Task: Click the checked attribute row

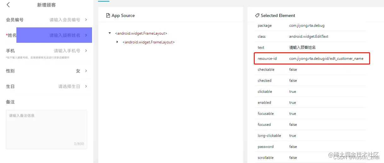Action: [310, 81]
